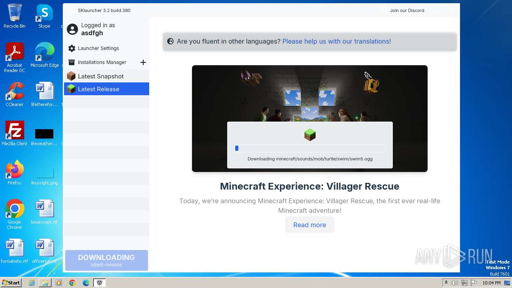This screenshot has width=512, height=288.
Task: Click the downloading swim5.ogg status text
Action: pyautogui.click(x=310, y=159)
